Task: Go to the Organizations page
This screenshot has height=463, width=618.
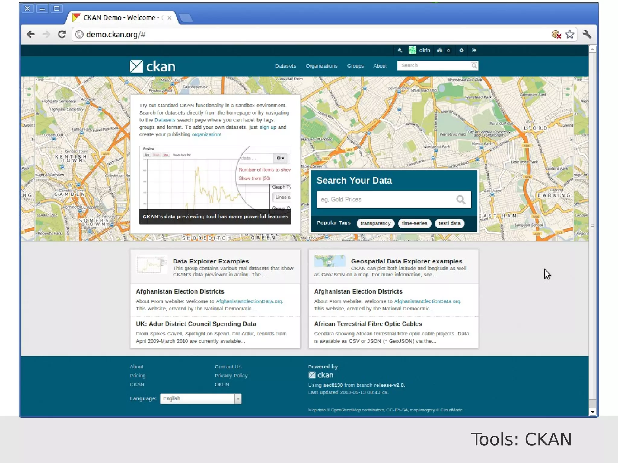Action: [x=321, y=66]
